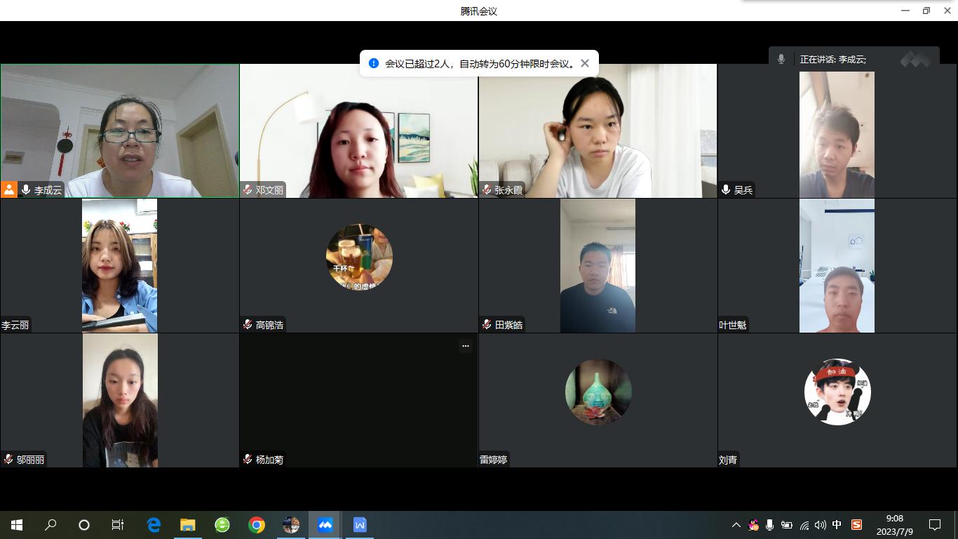This screenshot has height=539, width=958.
Task: Click 吴兵's microphone status icon
Action: pos(726,190)
